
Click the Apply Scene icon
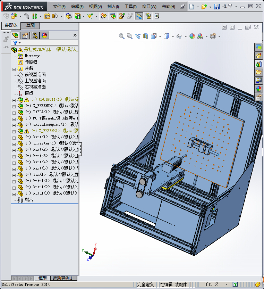coord(200,36)
